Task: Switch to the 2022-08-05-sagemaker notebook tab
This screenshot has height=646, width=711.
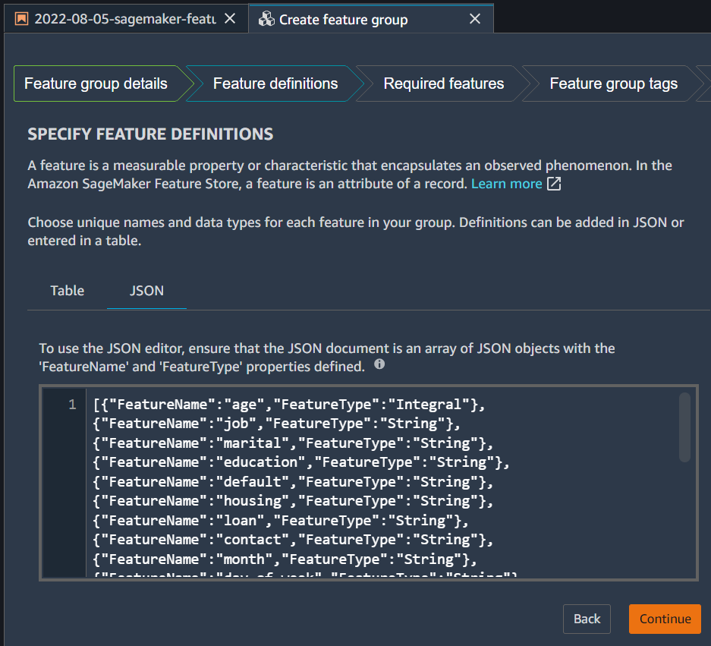Action: (x=126, y=19)
